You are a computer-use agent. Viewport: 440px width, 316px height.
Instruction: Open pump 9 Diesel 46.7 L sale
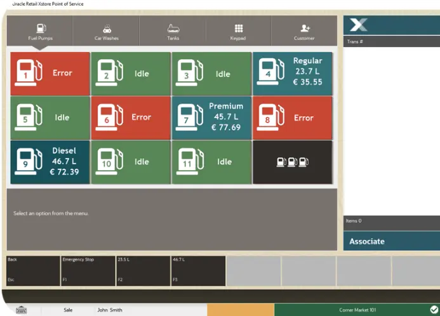click(x=50, y=162)
